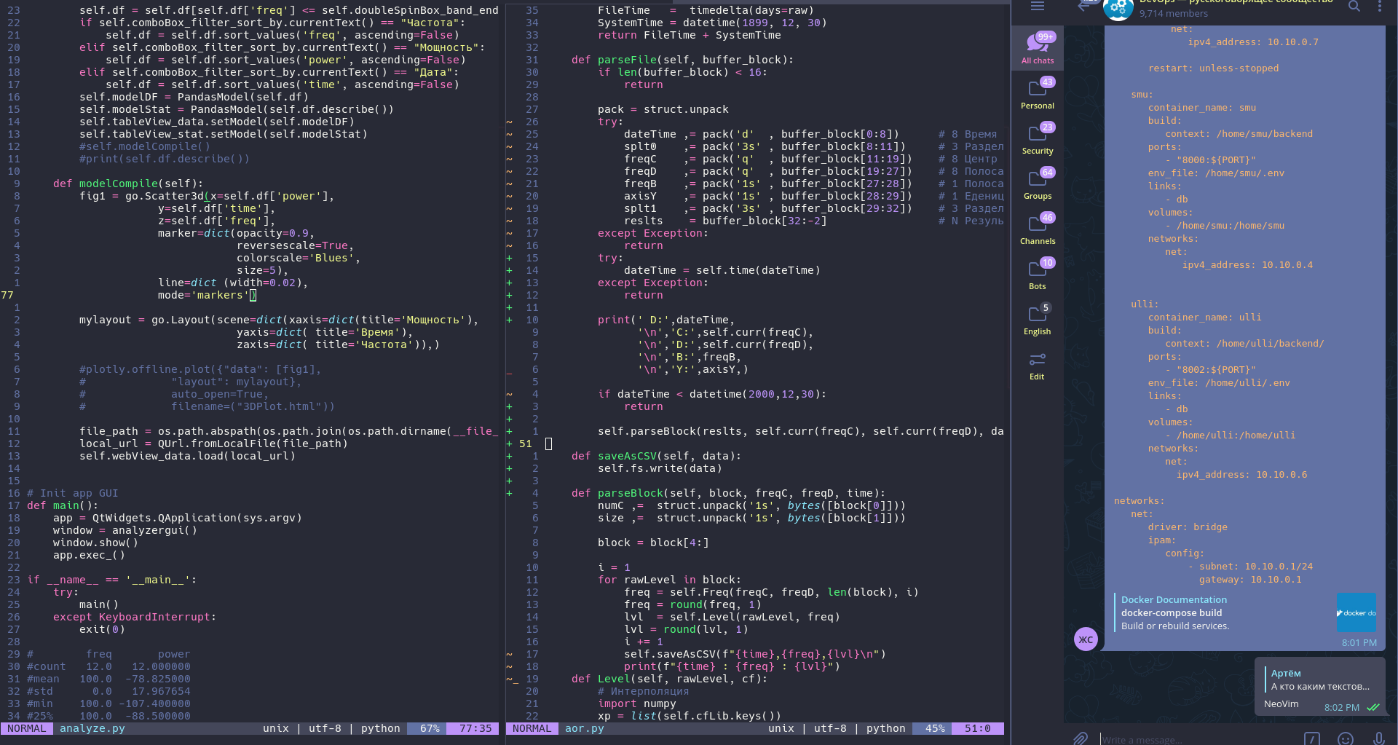The height and width of the screenshot is (745, 1398).
Task: Click the 77:35 cursor position indicator
Action: 475,728
